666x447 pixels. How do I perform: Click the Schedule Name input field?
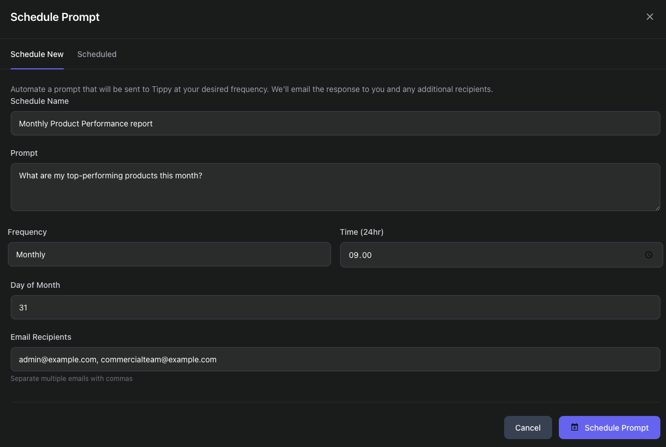(x=335, y=123)
